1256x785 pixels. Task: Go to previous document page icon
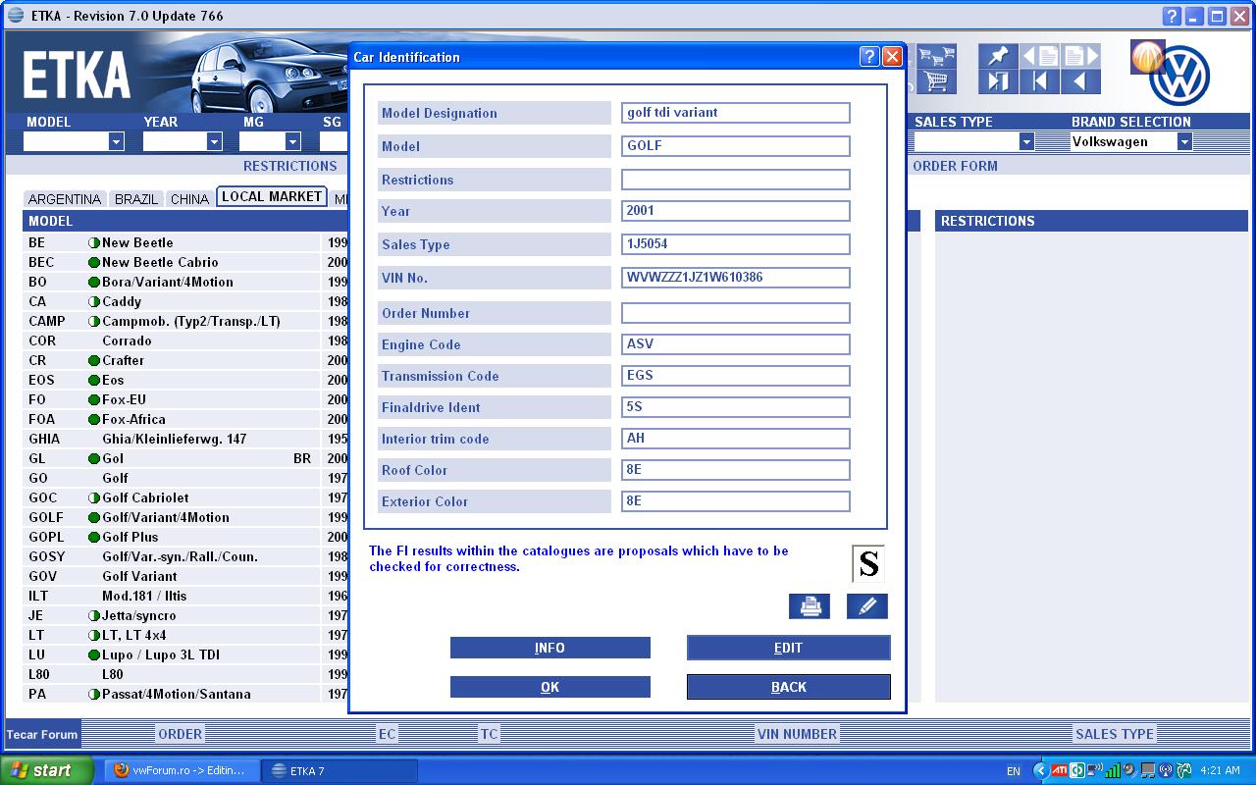[1039, 56]
